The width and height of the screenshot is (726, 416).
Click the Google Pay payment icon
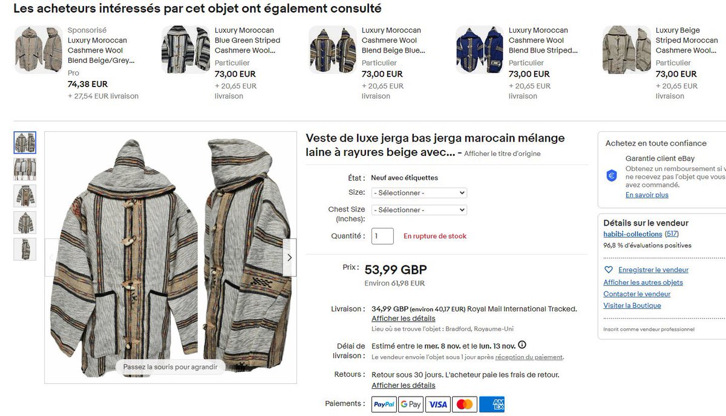pos(411,404)
